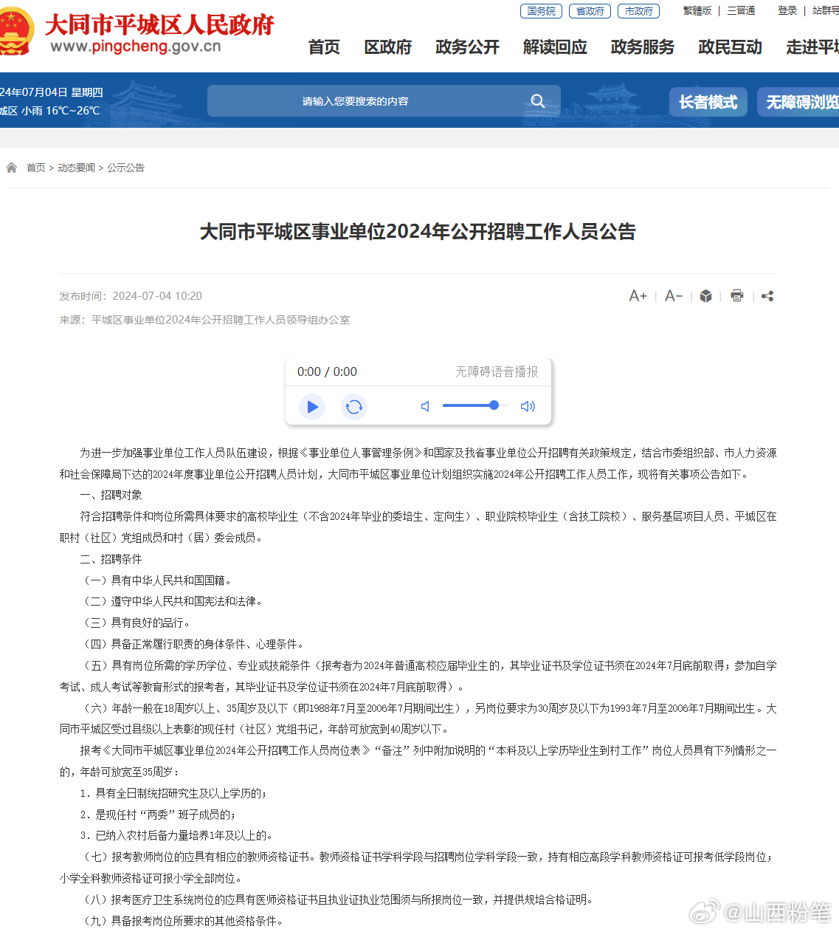Click the line （一）具有中华人民共和国国籍
This screenshot has width=839, height=932.
(157, 580)
